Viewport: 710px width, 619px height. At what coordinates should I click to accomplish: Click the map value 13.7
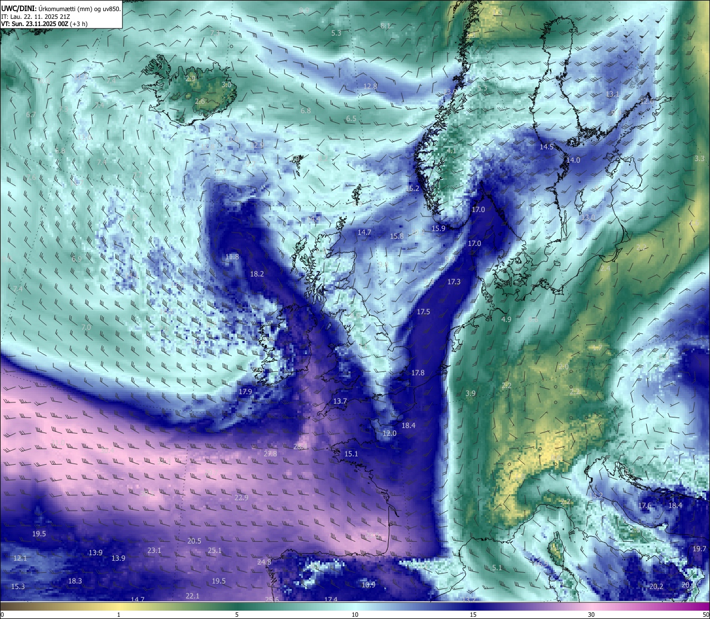click(x=340, y=401)
